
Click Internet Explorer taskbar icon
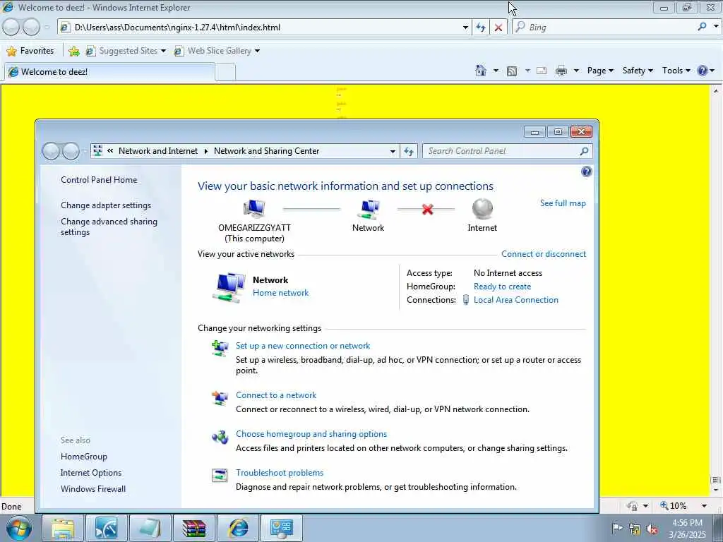(237, 528)
